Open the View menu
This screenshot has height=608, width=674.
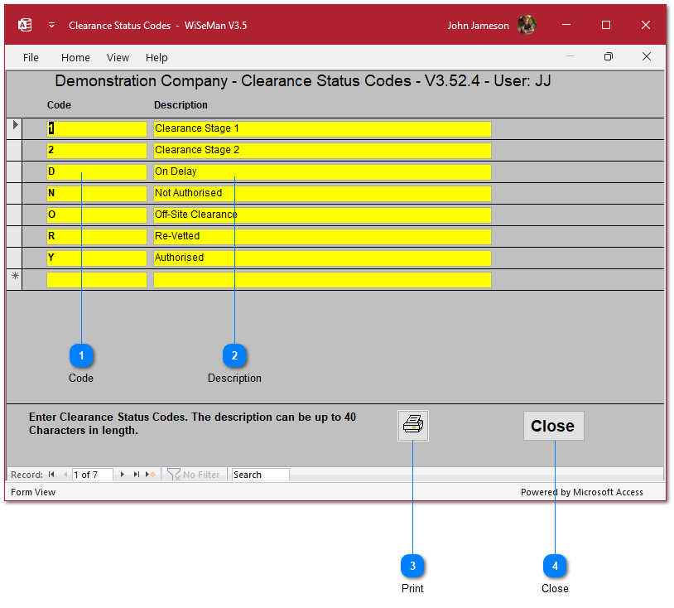point(118,58)
